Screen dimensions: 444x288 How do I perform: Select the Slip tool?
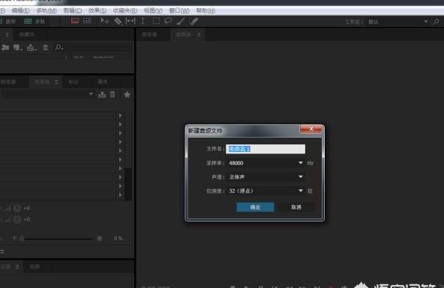tap(130, 21)
